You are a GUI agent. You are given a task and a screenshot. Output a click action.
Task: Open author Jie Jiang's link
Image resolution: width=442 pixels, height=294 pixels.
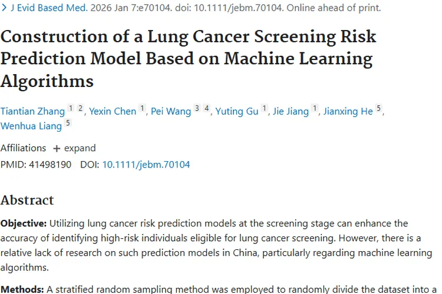pyautogui.click(x=291, y=111)
